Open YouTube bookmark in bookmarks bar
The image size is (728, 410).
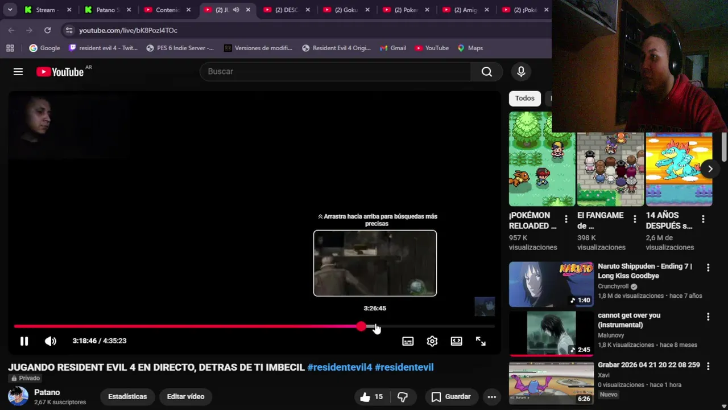point(432,48)
